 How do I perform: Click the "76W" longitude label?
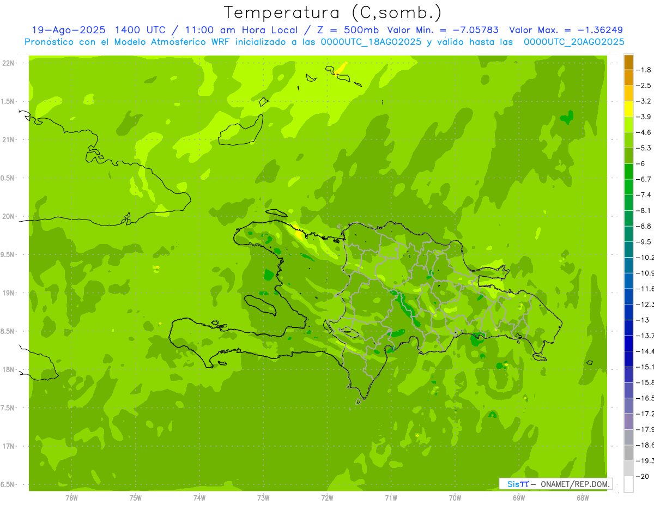click(71, 498)
